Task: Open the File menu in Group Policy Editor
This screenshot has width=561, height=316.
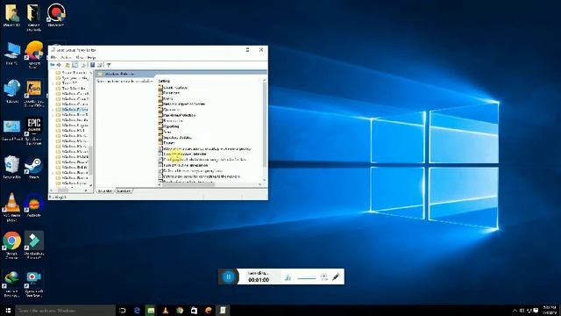Action: coord(53,57)
